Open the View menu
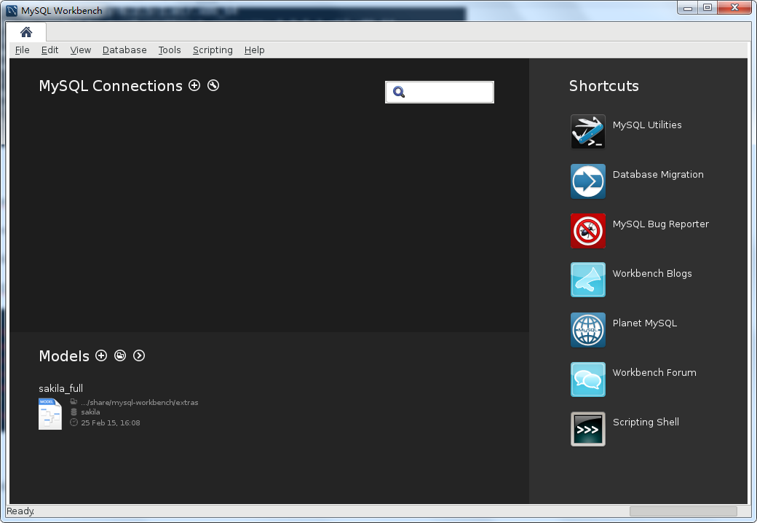 [x=80, y=50]
